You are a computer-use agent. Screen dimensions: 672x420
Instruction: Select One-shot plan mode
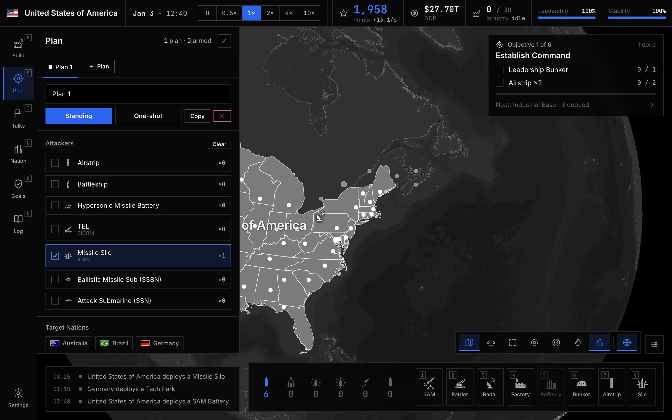(x=148, y=116)
